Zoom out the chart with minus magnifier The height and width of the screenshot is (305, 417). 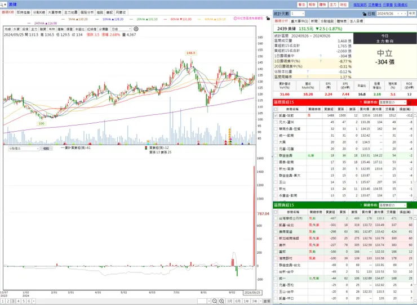[215, 301]
